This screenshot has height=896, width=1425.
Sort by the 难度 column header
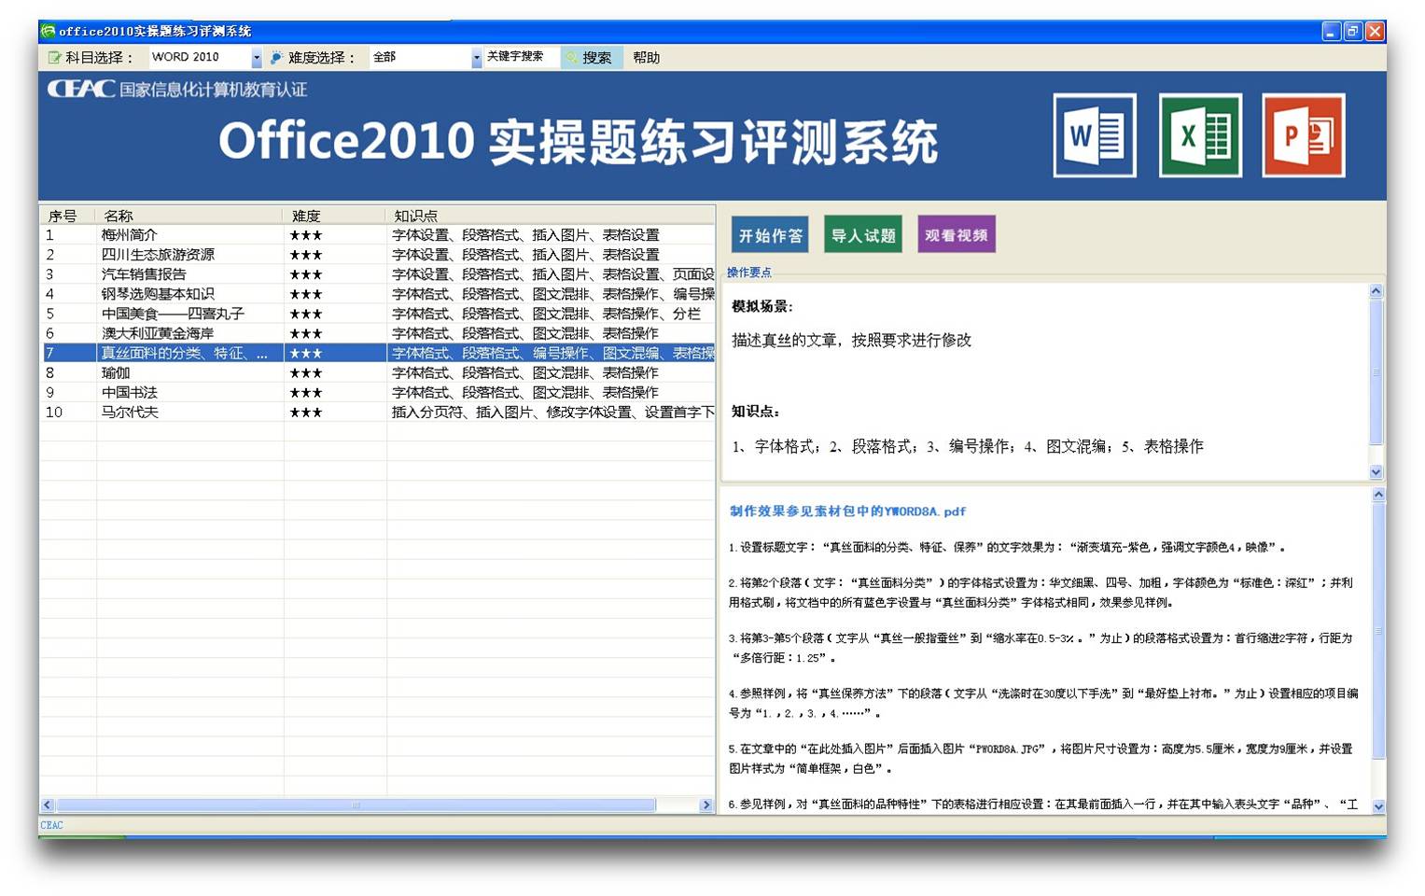coord(306,216)
